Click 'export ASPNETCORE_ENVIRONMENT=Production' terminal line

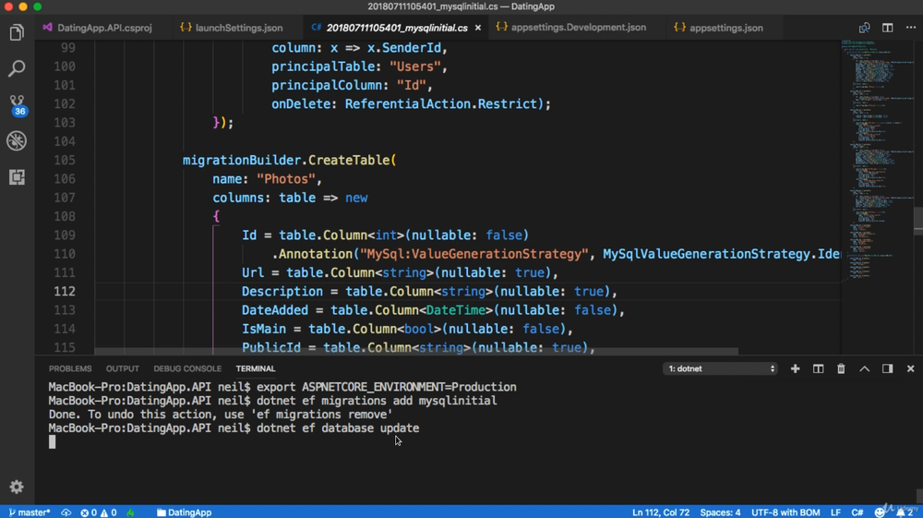point(386,387)
